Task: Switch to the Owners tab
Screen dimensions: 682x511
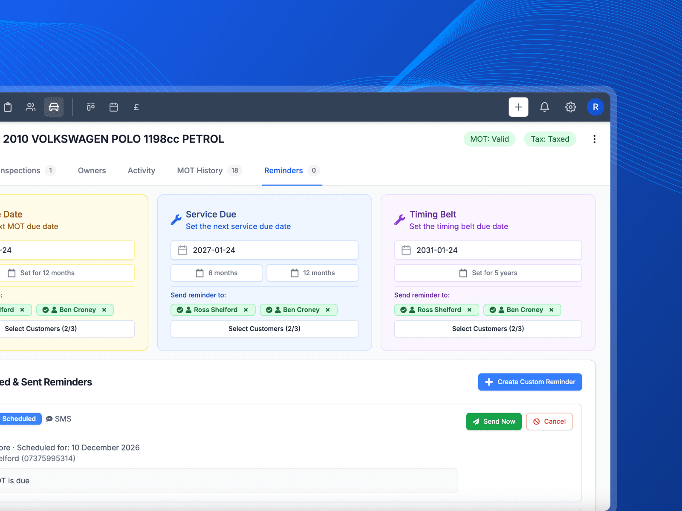Action: pos(92,170)
